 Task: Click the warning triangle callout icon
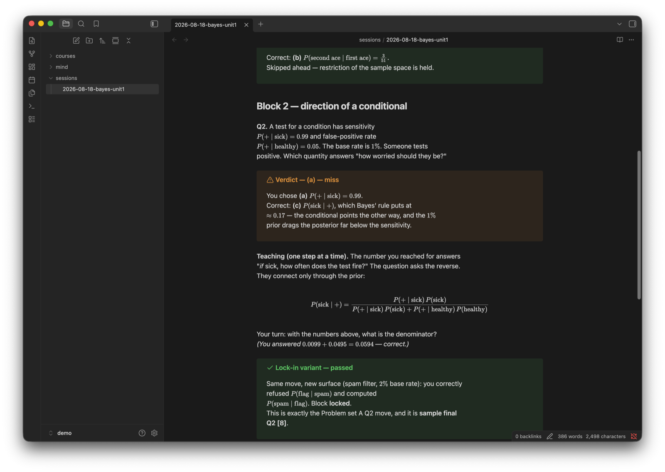(x=270, y=180)
